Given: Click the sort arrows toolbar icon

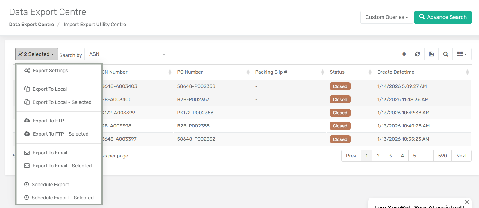Looking at the screenshot, I should (x=404, y=54).
